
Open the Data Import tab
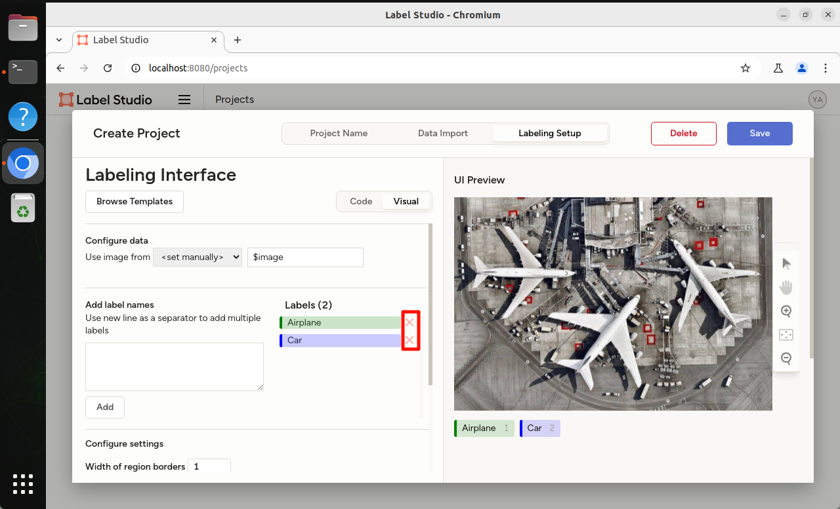(443, 133)
